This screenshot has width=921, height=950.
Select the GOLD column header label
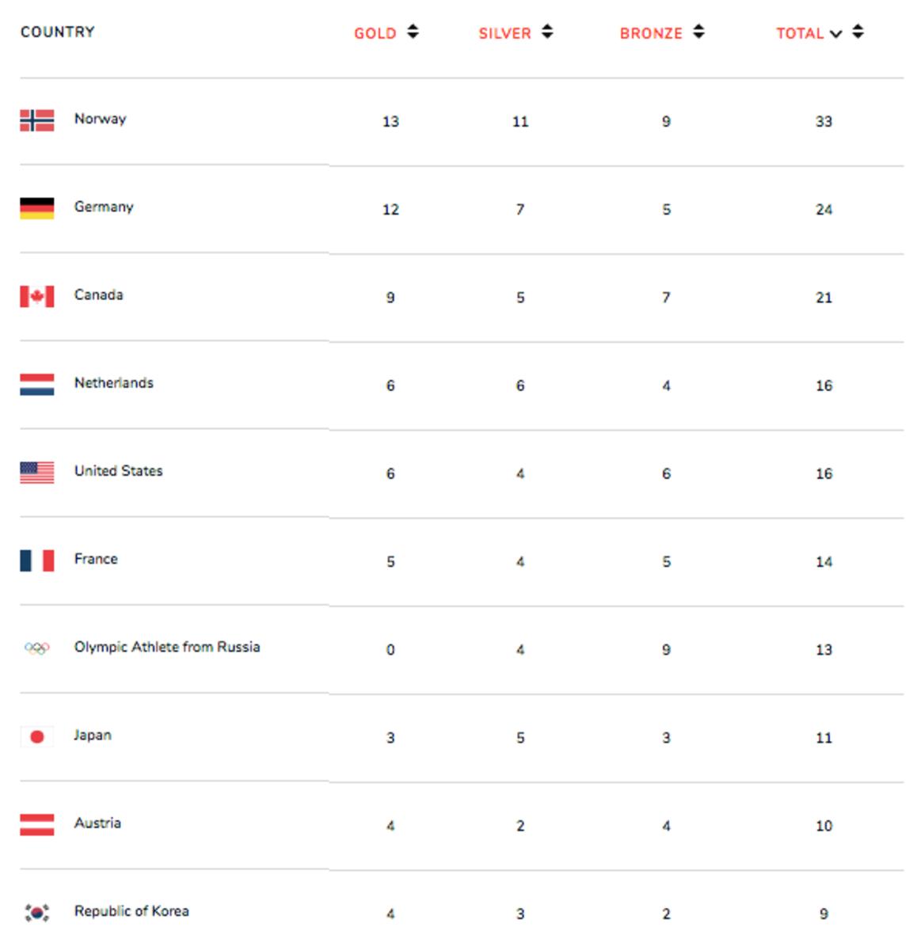coord(375,33)
